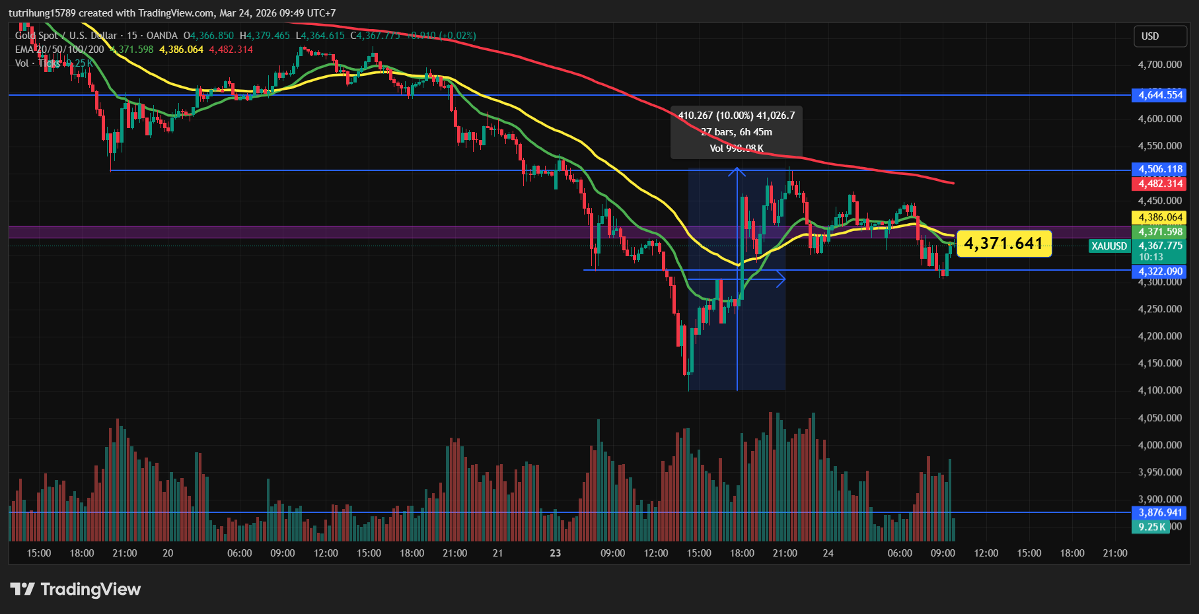The width and height of the screenshot is (1199, 614).
Task: Click the Gold Spot / U.S. Dollar symbol title
Action: pos(66,36)
